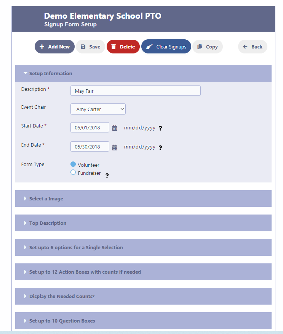This screenshot has width=283, height=334.
Task: Click the Add New button
Action: tap(54, 47)
